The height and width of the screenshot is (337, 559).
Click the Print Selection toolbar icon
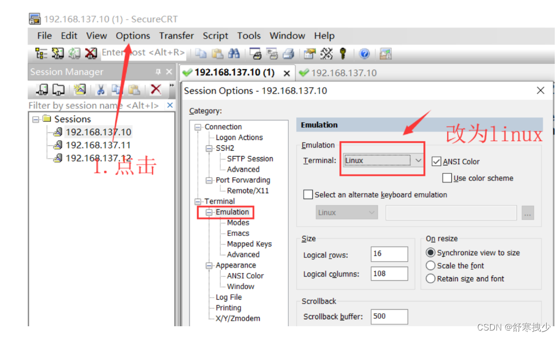pyautogui.click(x=272, y=54)
